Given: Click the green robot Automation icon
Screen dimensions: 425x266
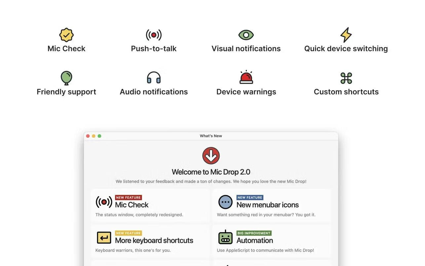Looking at the screenshot, I should coord(225,237).
